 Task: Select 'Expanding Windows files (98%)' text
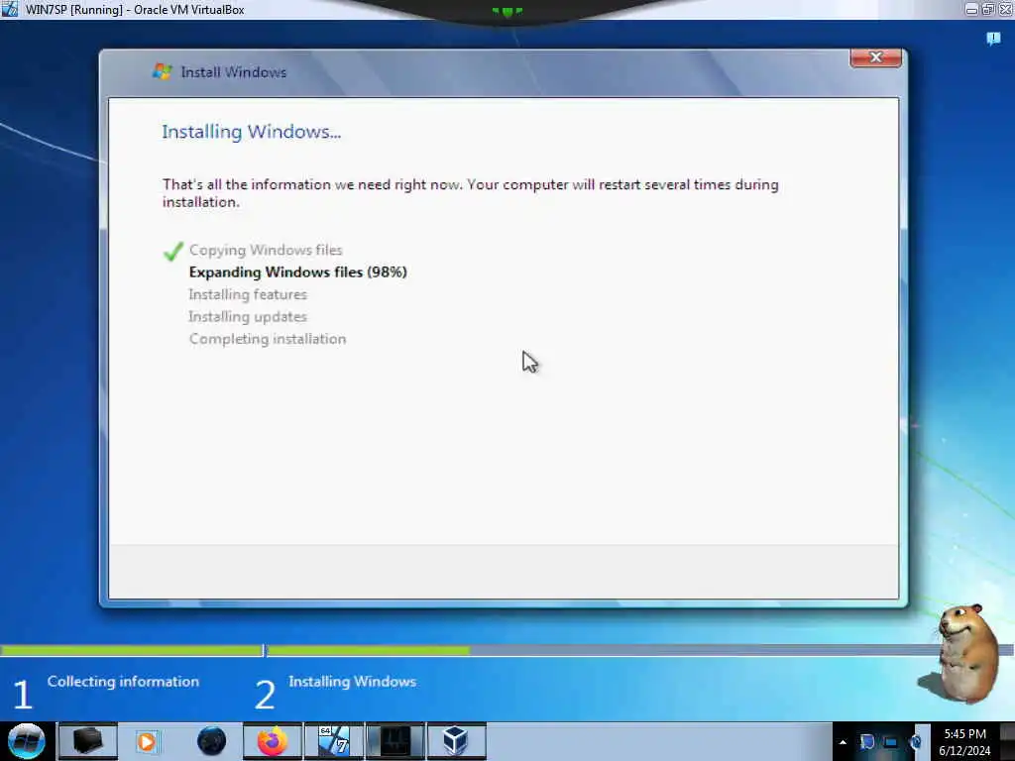pyautogui.click(x=297, y=272)
